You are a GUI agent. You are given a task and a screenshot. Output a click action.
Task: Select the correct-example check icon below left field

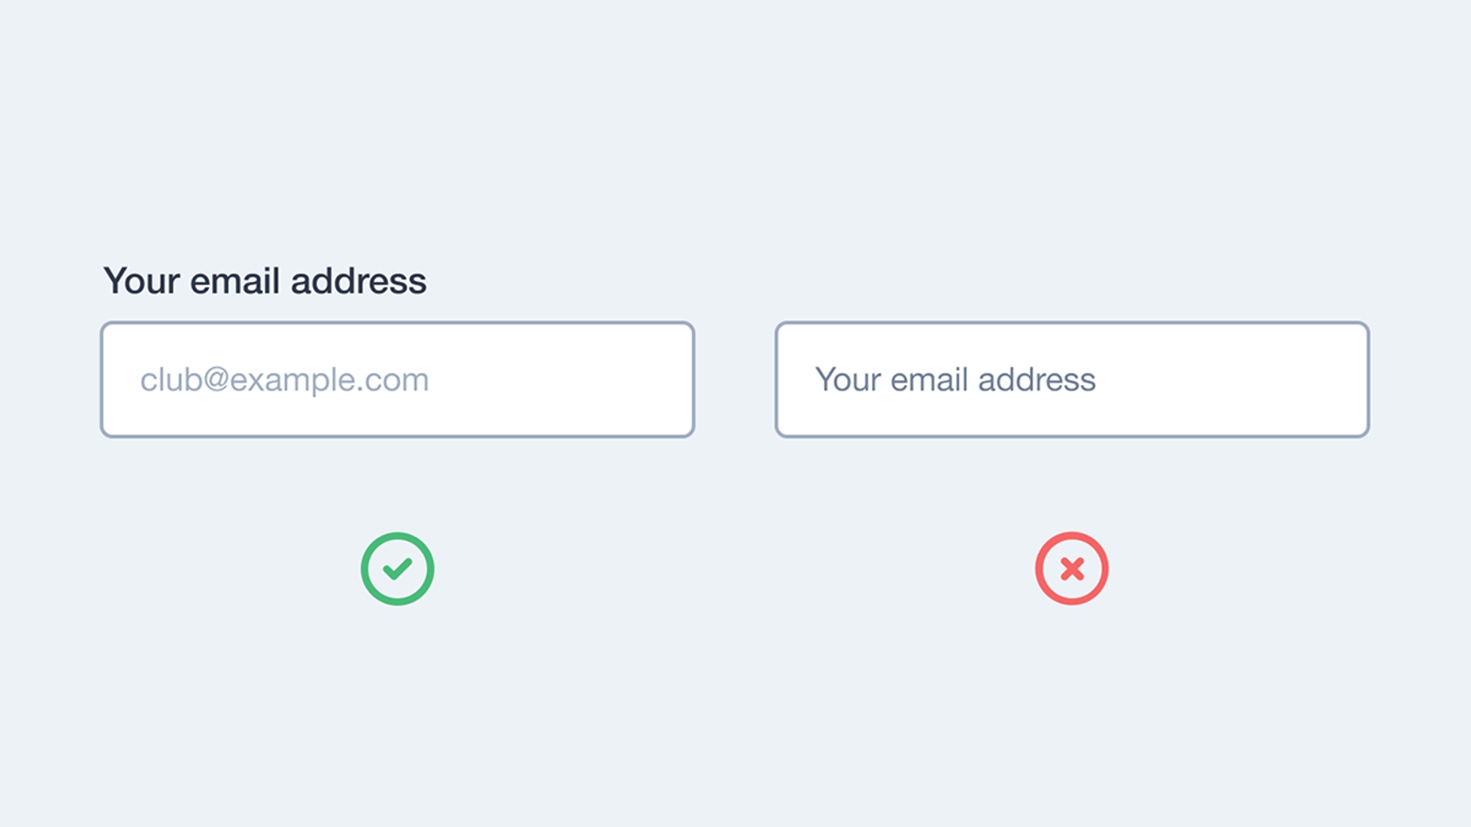pyautogui.click(x=397, y=569)
